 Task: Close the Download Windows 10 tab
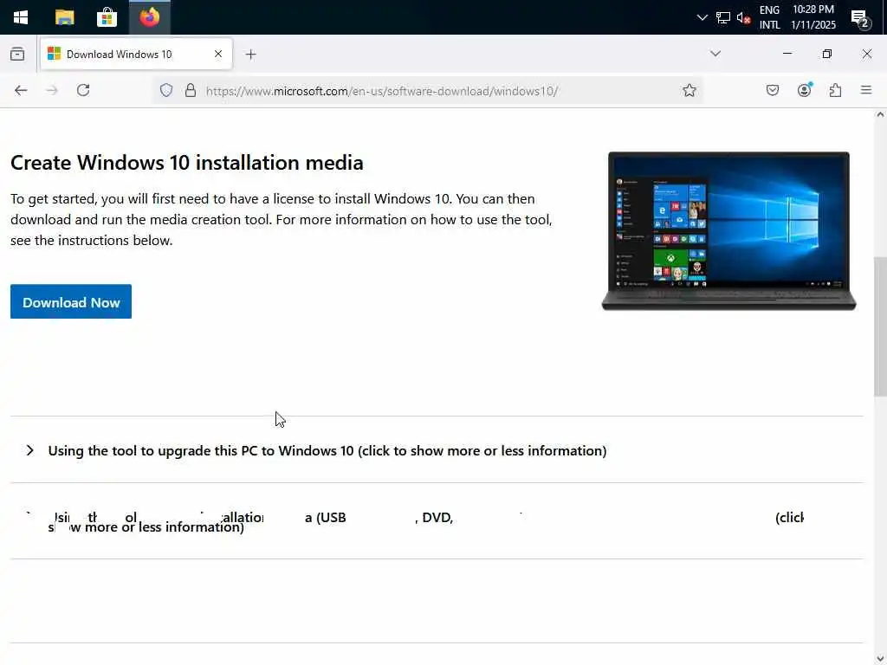(217, 54)
